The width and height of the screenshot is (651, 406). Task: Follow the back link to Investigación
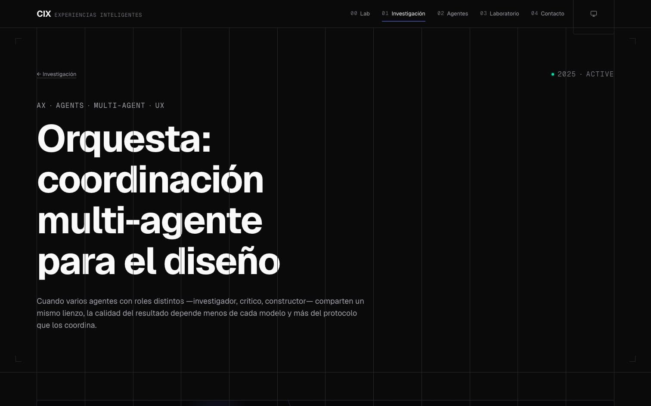56,74
